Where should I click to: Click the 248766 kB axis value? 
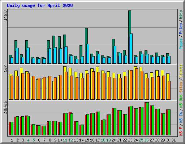(5, 108)
